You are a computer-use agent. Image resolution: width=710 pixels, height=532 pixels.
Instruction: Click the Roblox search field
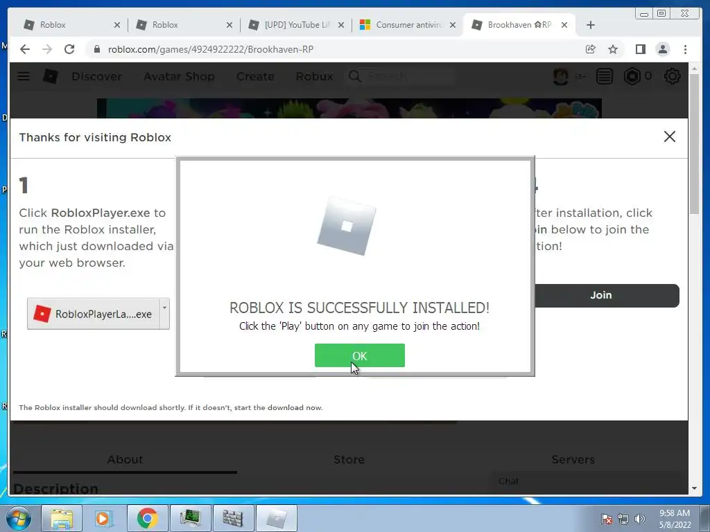pyautogui.click(x=400, y=76)
